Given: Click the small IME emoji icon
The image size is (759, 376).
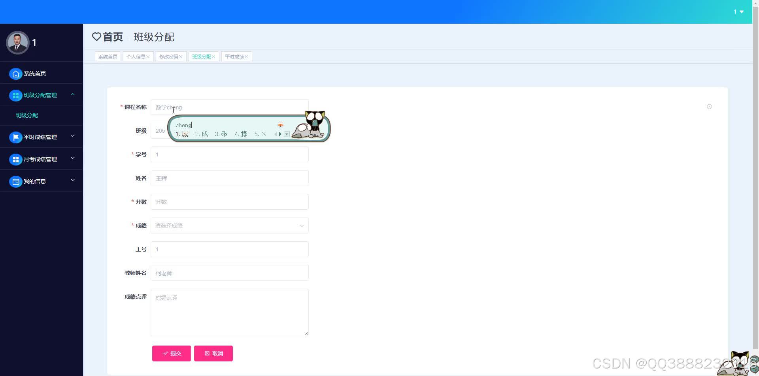Looking at the screenshot, I should [280, 125].
